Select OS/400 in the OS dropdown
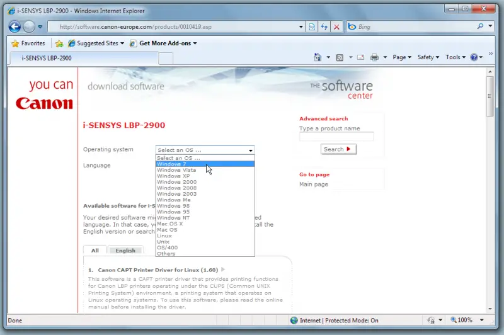 205,247
